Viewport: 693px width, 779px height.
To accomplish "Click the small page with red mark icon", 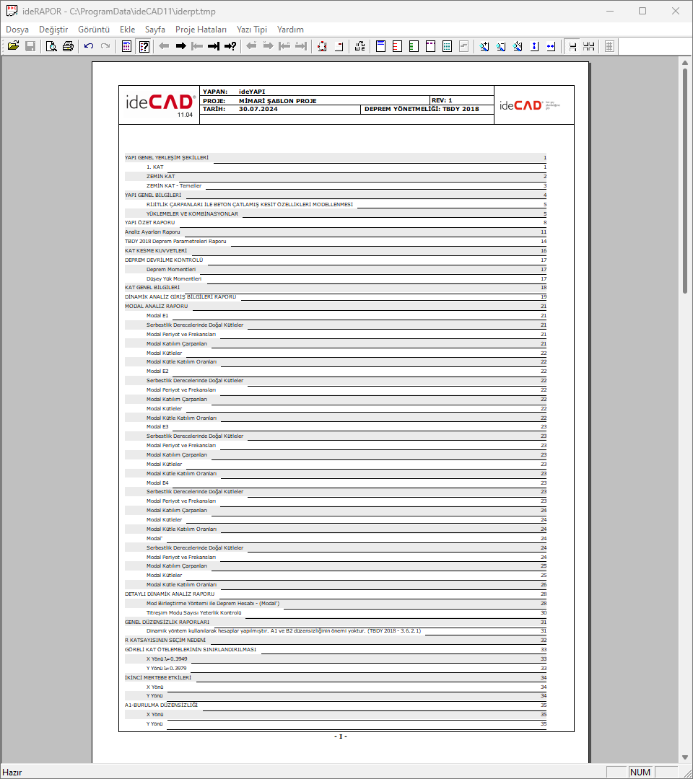I will click(x=339, y=46).
